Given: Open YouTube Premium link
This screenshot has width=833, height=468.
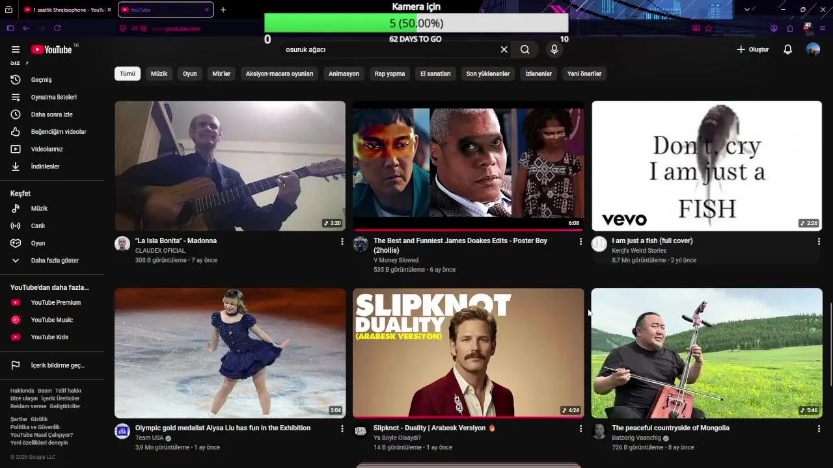Looking at the screenshot, I should pyautogui.click(x=52, y=302).
